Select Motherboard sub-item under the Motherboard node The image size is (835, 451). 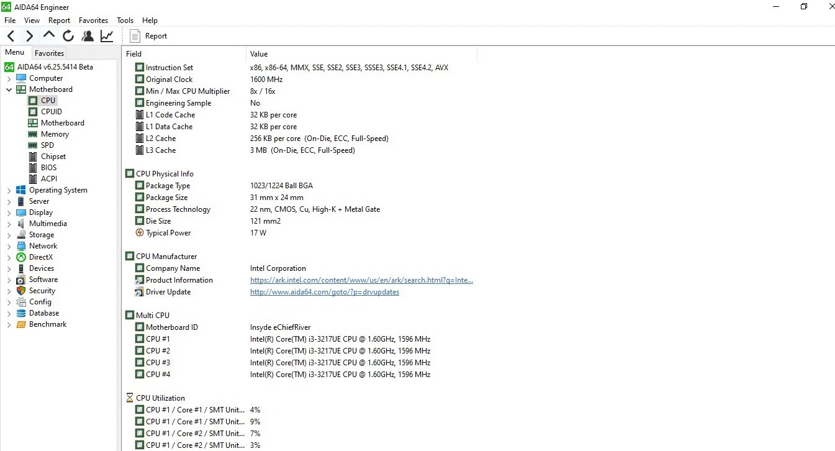pyautogui.click(x=62, y=123)
